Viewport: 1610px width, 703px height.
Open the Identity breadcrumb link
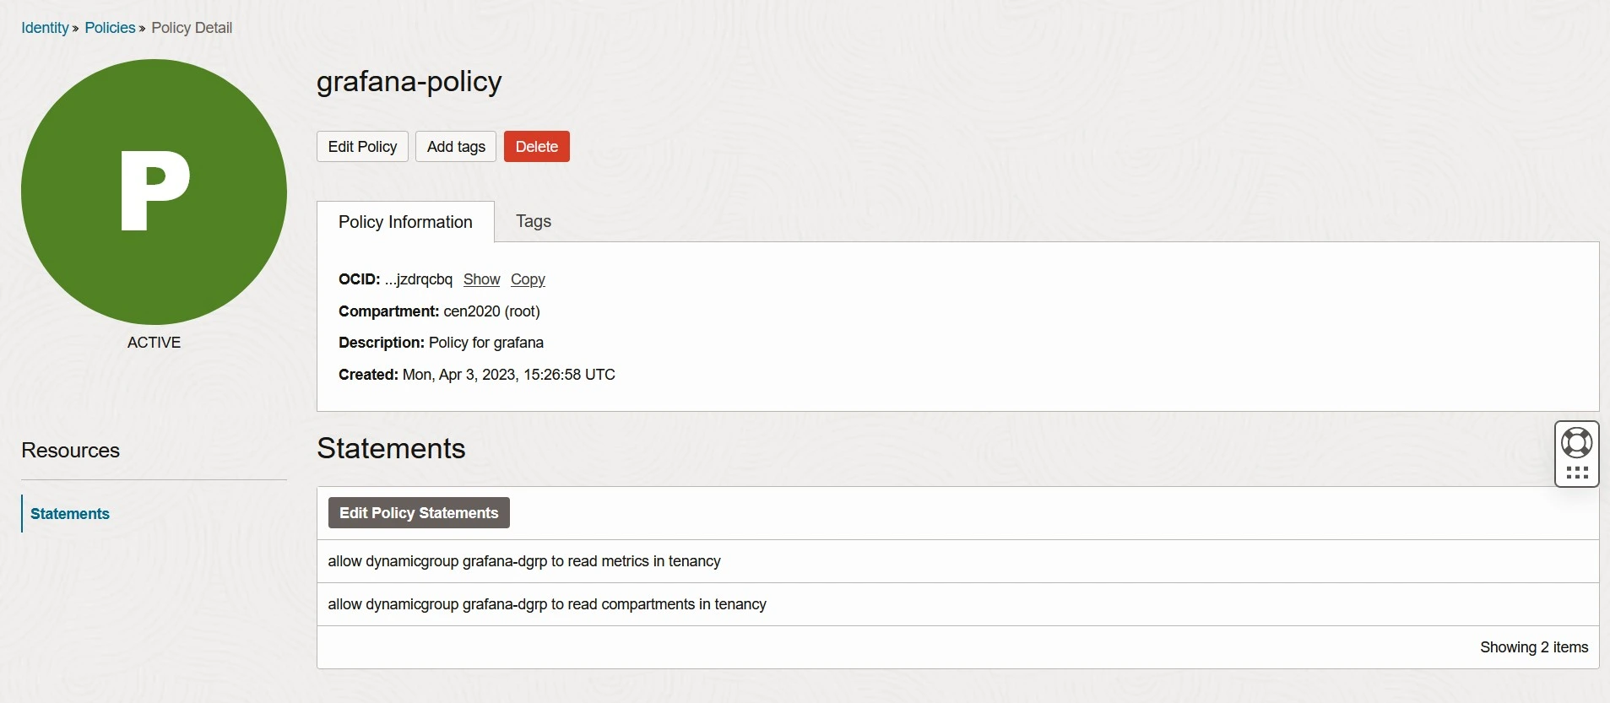pos(45,28)
